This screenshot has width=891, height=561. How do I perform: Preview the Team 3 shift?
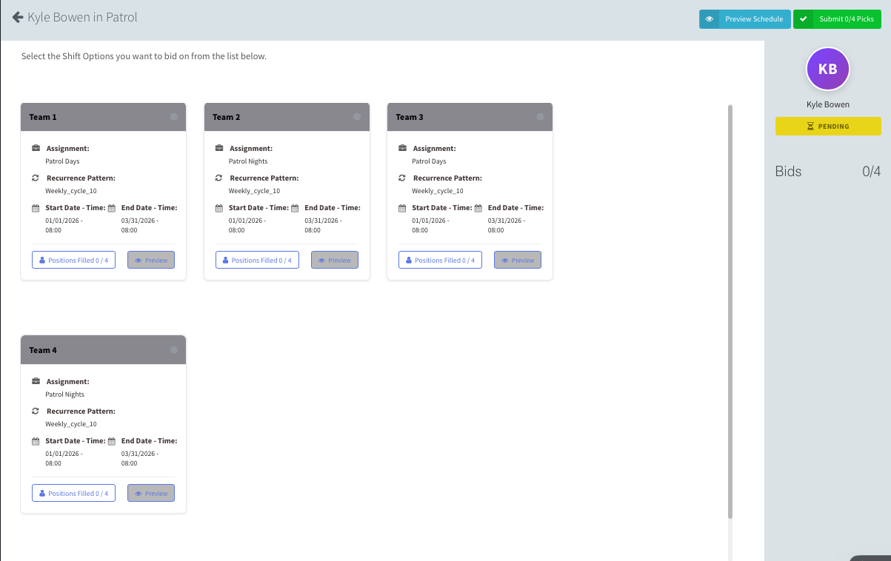click(x=518, y=260)
